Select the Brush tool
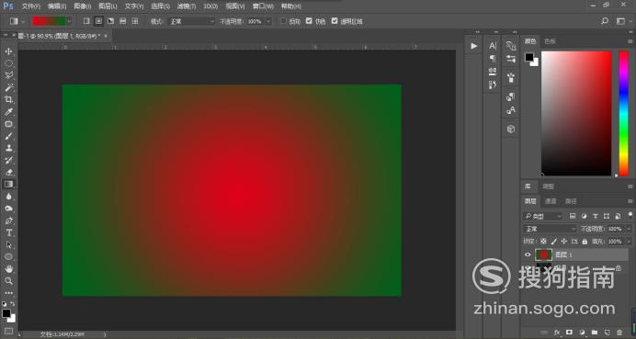 tap(8, 136)
